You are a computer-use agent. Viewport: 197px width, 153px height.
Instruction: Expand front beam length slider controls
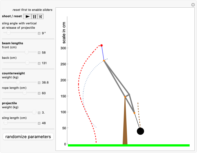pyautogui.click(x=39, y=53)
